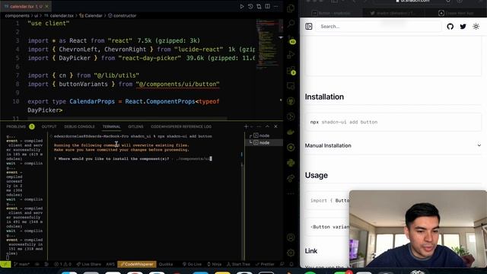Open the Python extension view
Viewport: 487px width, 274px height.
(x=291, y=163)
